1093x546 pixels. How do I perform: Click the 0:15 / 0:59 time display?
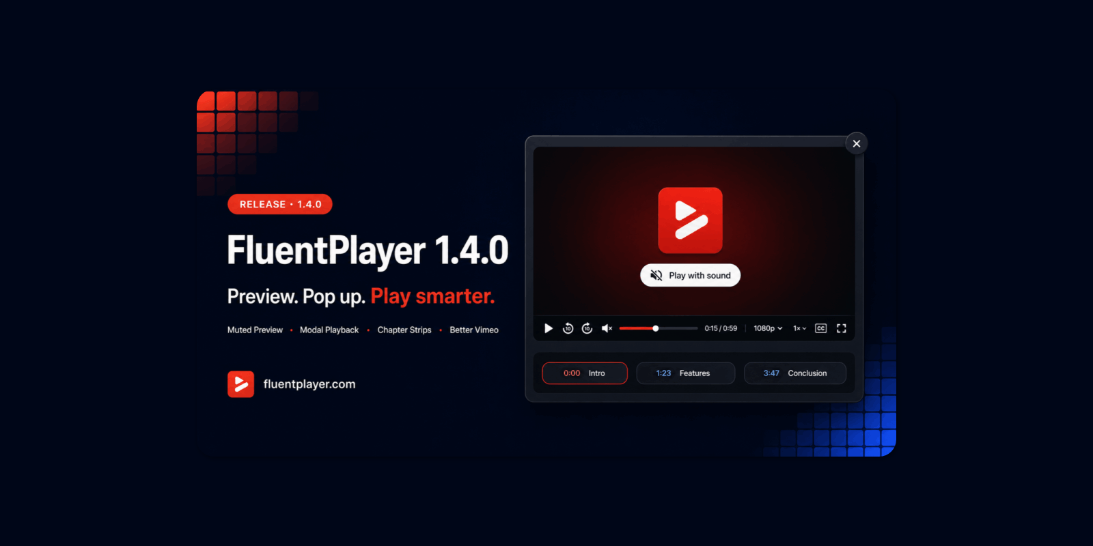coord(721,328)
